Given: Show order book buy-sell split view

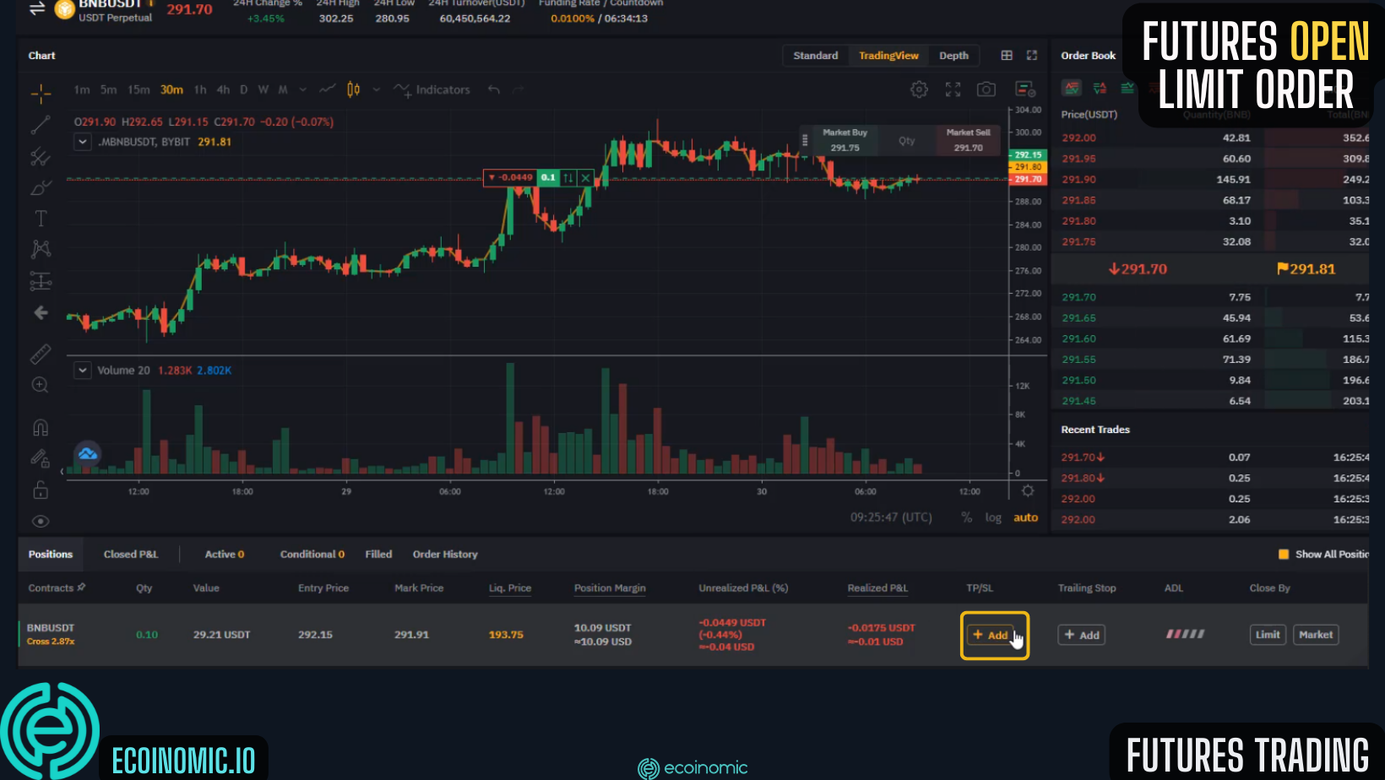Looking at the screenshot, I should click(1100, 88).
